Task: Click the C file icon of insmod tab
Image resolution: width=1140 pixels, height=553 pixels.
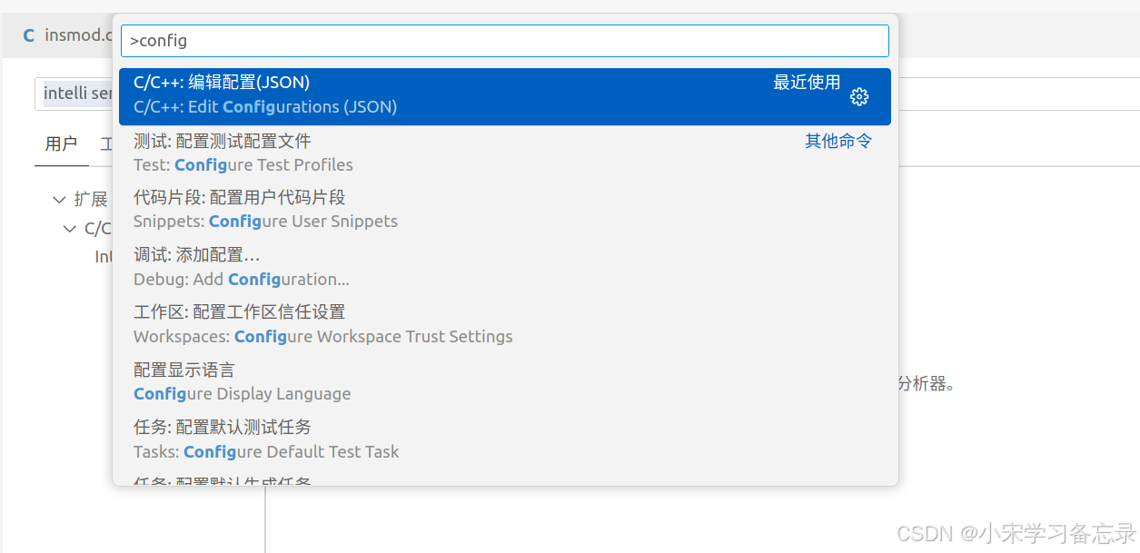Action: (x=29, y=36)
